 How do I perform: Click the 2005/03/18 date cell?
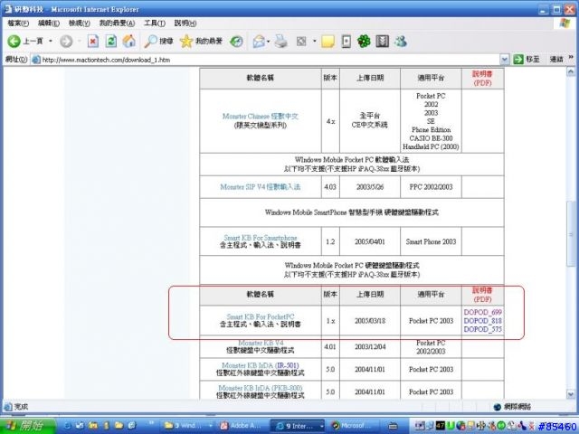tap(370, 321)
